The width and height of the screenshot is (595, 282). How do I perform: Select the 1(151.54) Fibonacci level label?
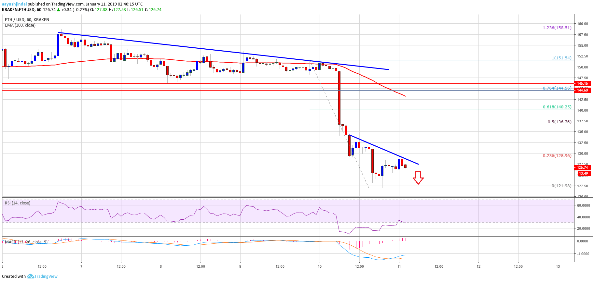point(561,58)
